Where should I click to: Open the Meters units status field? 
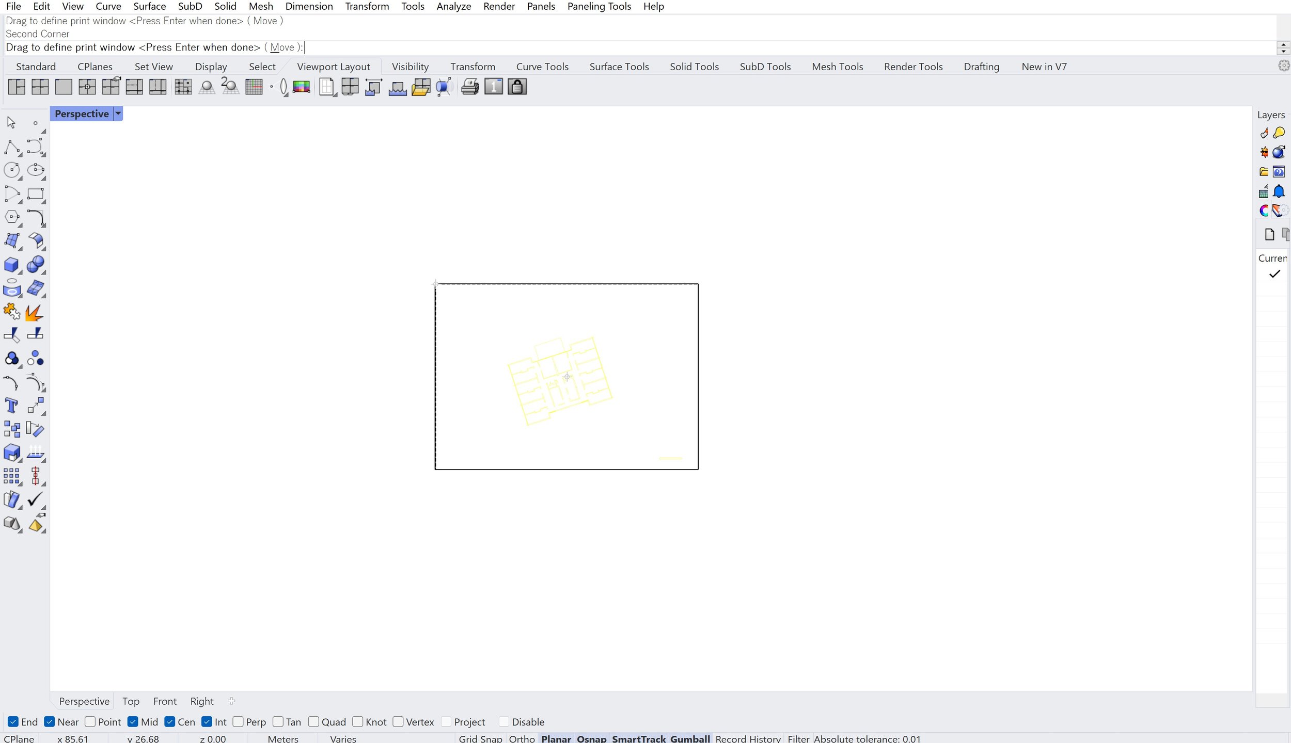point(283,738)
